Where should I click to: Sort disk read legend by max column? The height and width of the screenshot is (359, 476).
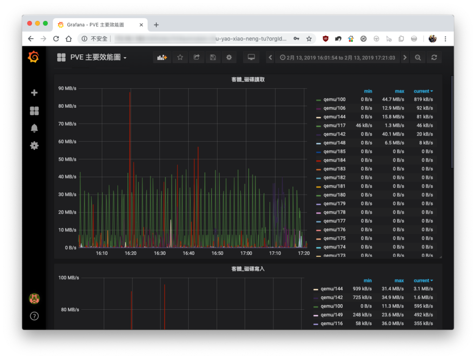point(399,91)
